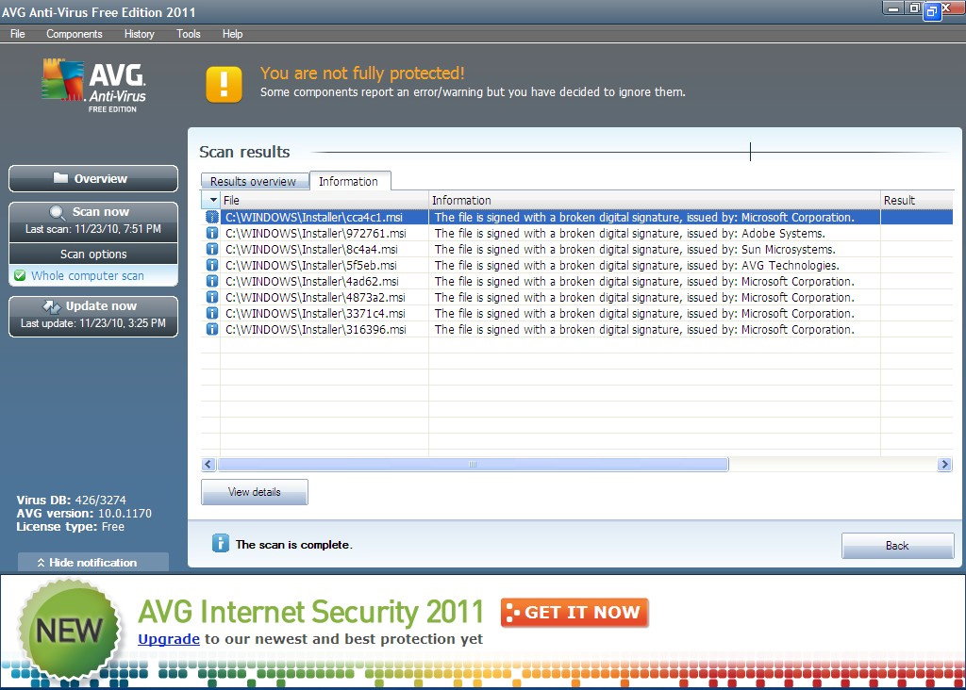Click the info icon for 972761.msi row
This screenshot has width=966, height=690.
(212, 233)
